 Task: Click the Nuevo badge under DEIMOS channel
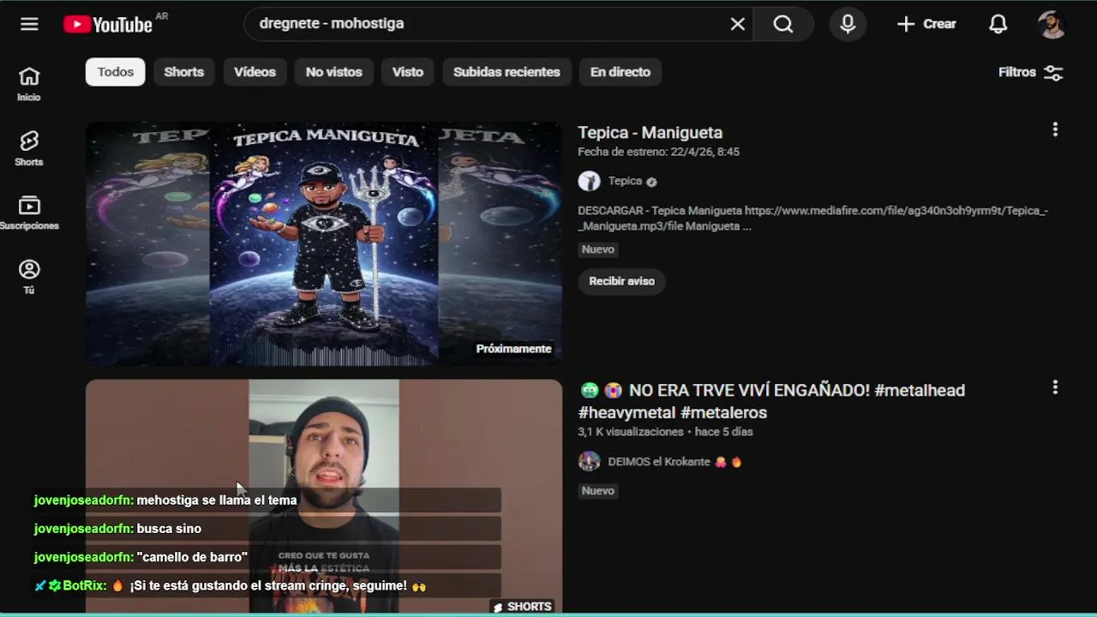(x=598, y=491)
